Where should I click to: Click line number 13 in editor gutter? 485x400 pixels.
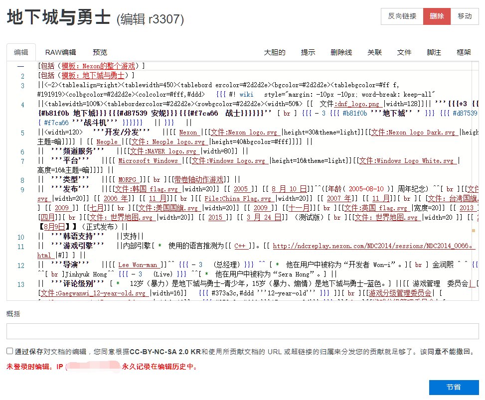click(x=21, y=284)
